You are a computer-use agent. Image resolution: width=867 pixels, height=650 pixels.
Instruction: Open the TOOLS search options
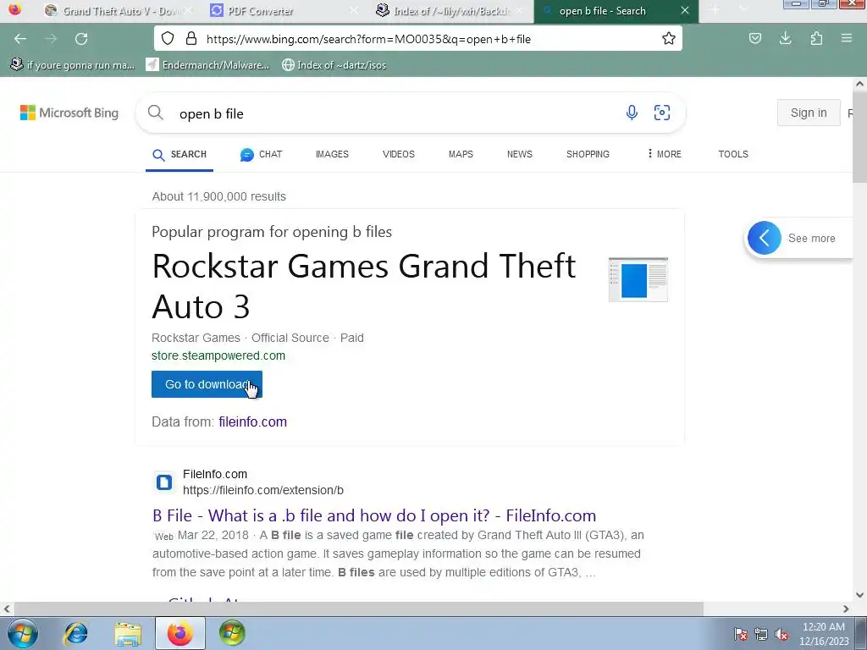pyautogui.click(x=732, y=154)
